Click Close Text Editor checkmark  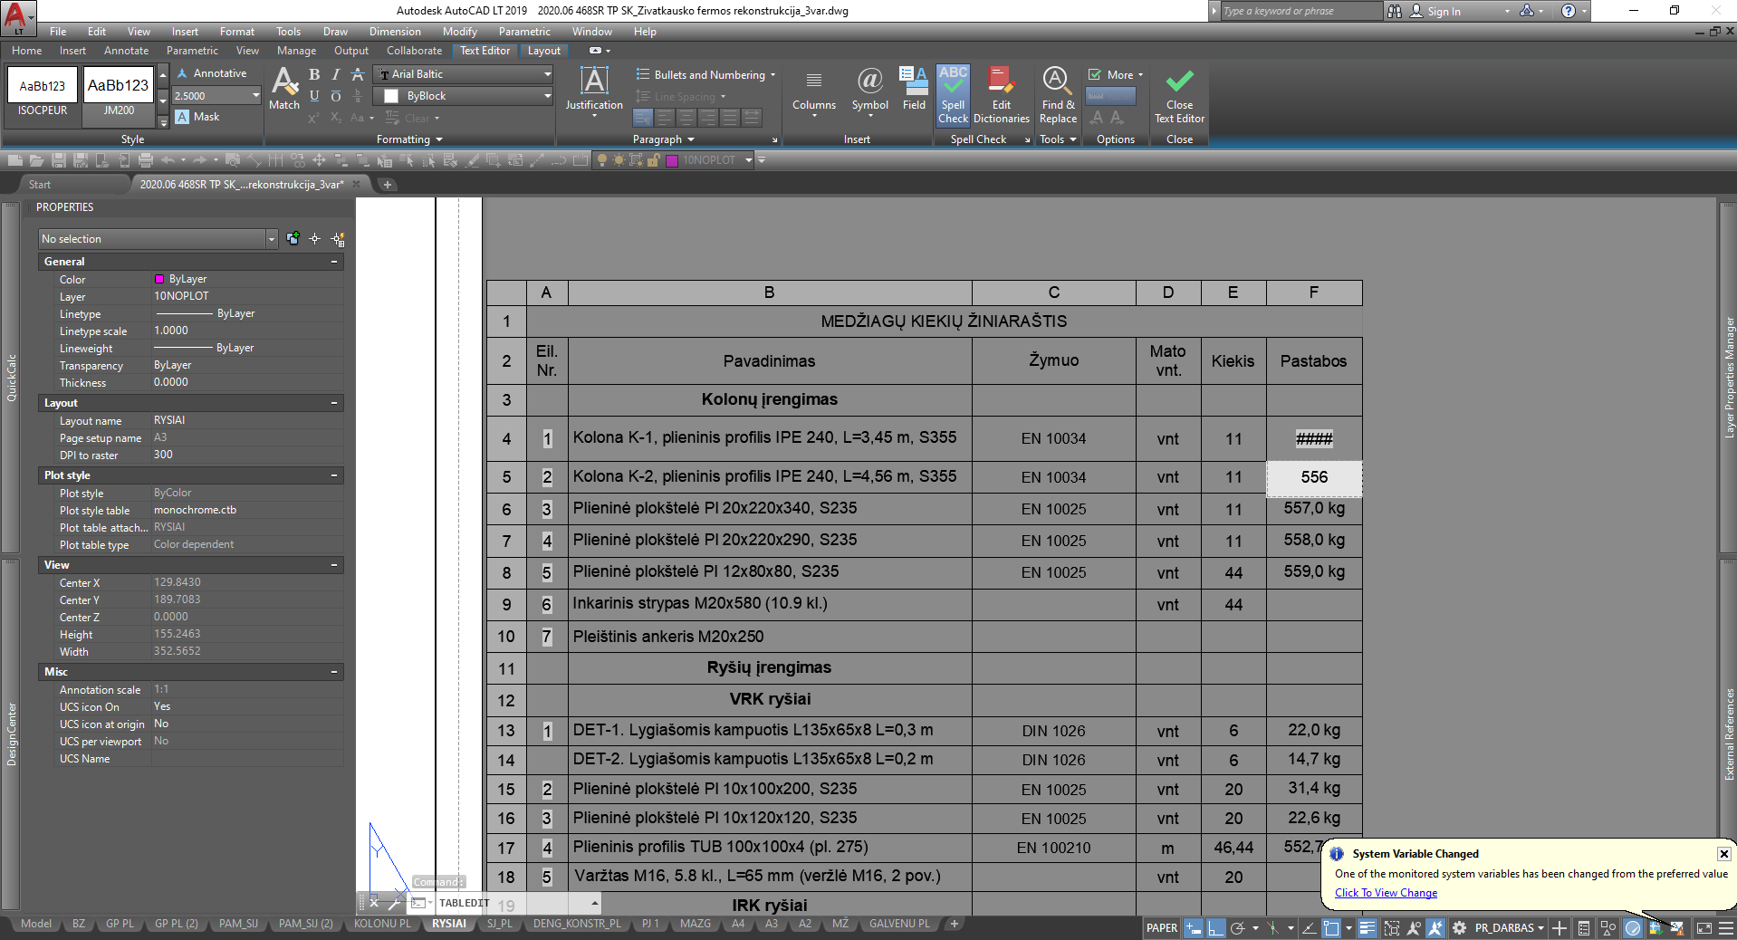pos(1179,95)
